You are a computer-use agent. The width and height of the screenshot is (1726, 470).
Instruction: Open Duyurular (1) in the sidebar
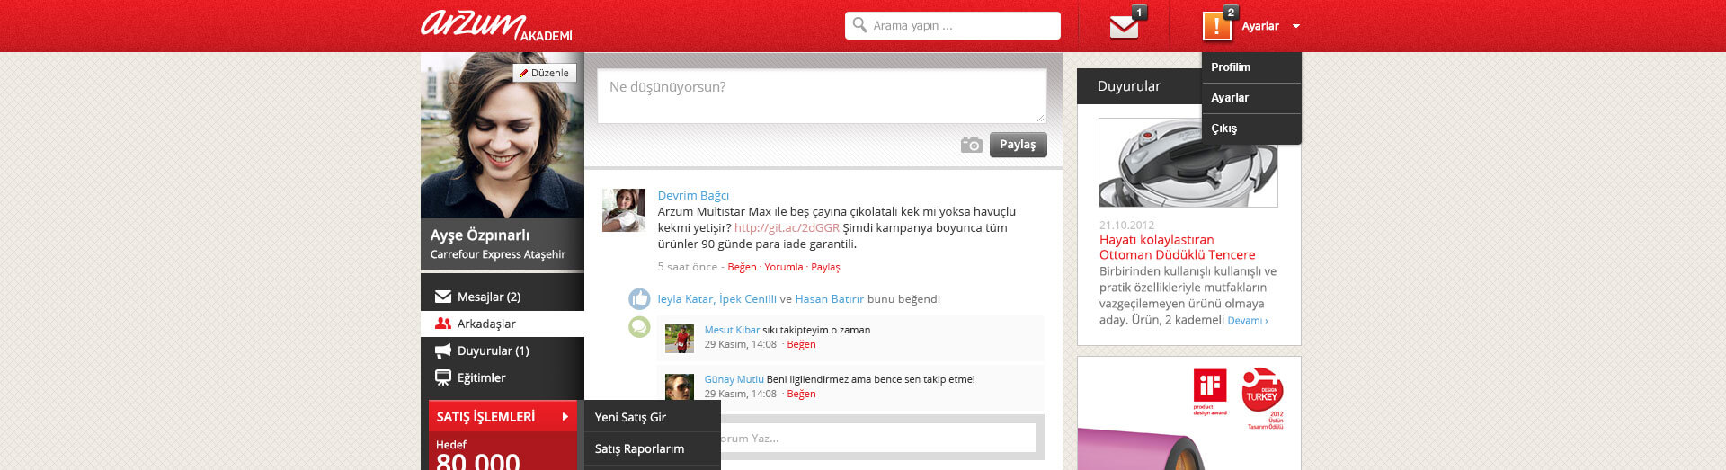(503, 350)
